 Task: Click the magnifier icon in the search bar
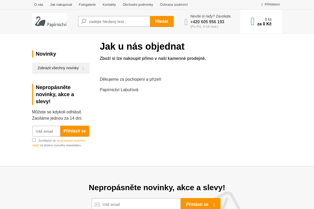click(x=83, y=21)
